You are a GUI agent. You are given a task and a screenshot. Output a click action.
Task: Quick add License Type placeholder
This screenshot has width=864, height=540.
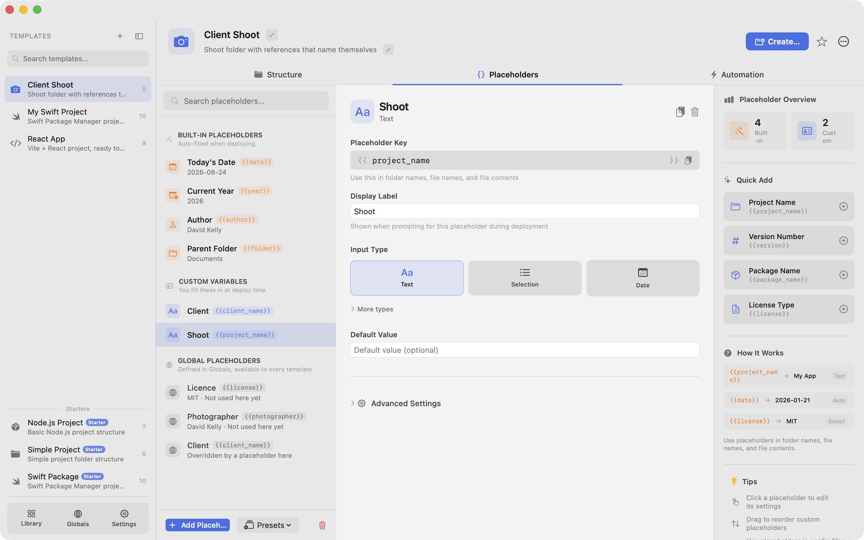[843, 309]
